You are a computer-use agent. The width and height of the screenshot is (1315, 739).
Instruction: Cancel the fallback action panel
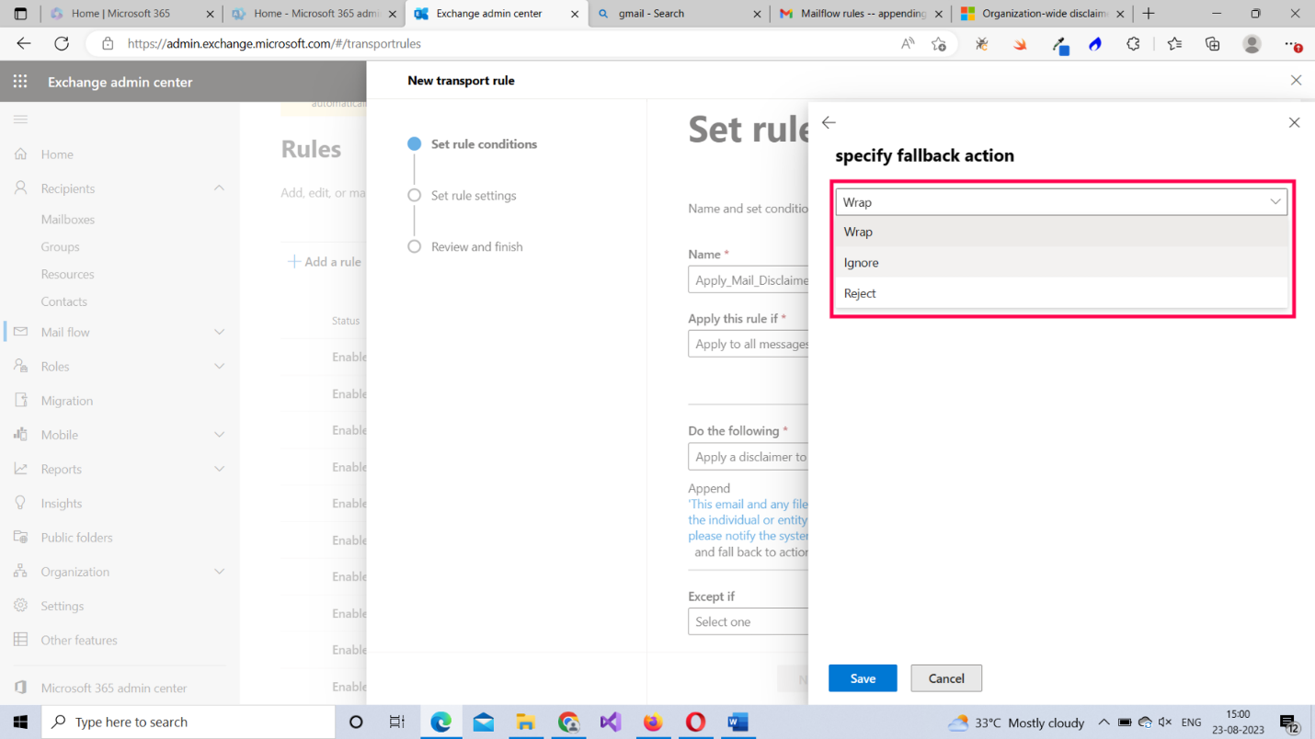coord(945,678)
